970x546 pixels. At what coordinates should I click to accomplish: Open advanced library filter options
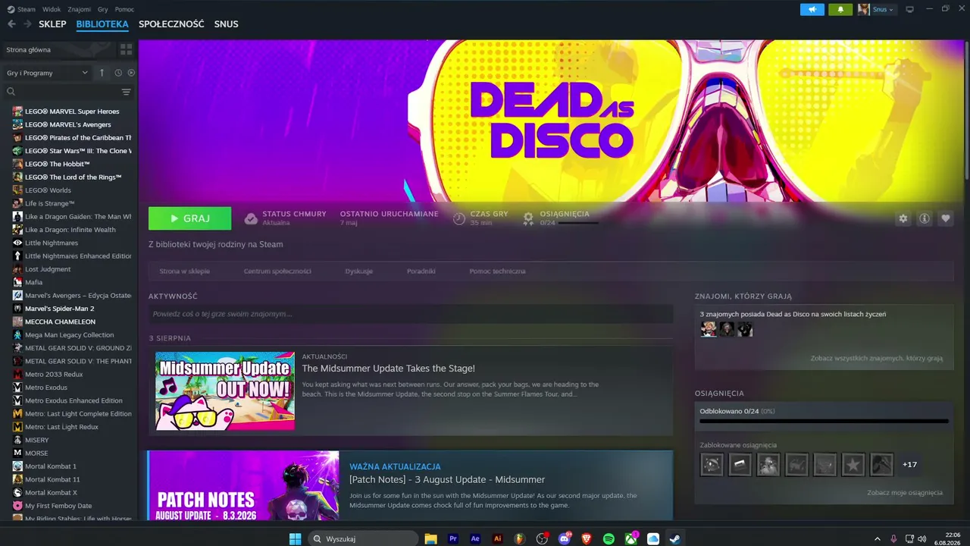coord(127,92)
